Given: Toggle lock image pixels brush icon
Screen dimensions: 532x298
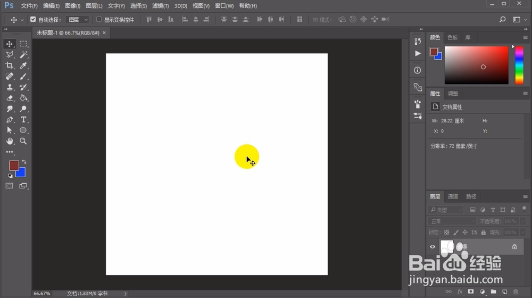Looking at the screenshot, I should 456,233.
